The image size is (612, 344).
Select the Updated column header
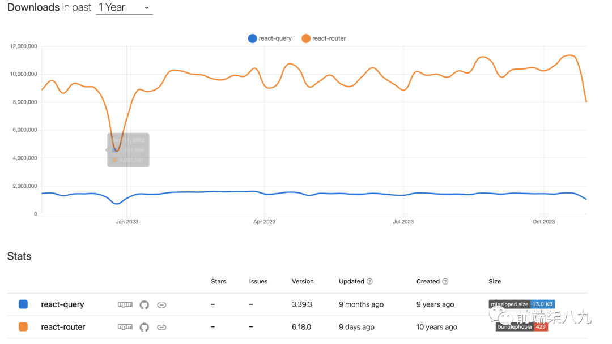[351, 281]
